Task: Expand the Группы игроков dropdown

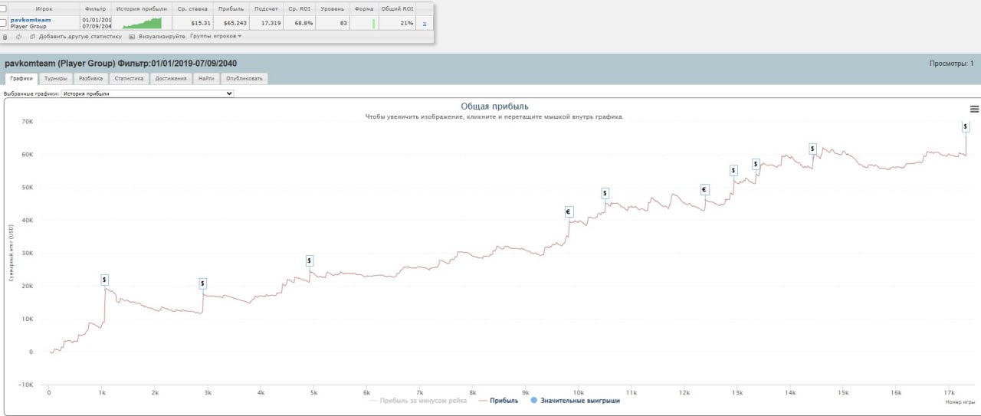Action: click(215, 36)
